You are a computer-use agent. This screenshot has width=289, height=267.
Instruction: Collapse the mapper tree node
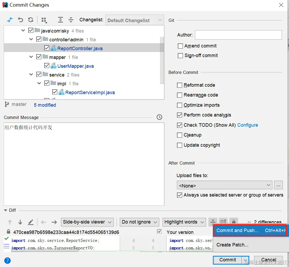31,57
